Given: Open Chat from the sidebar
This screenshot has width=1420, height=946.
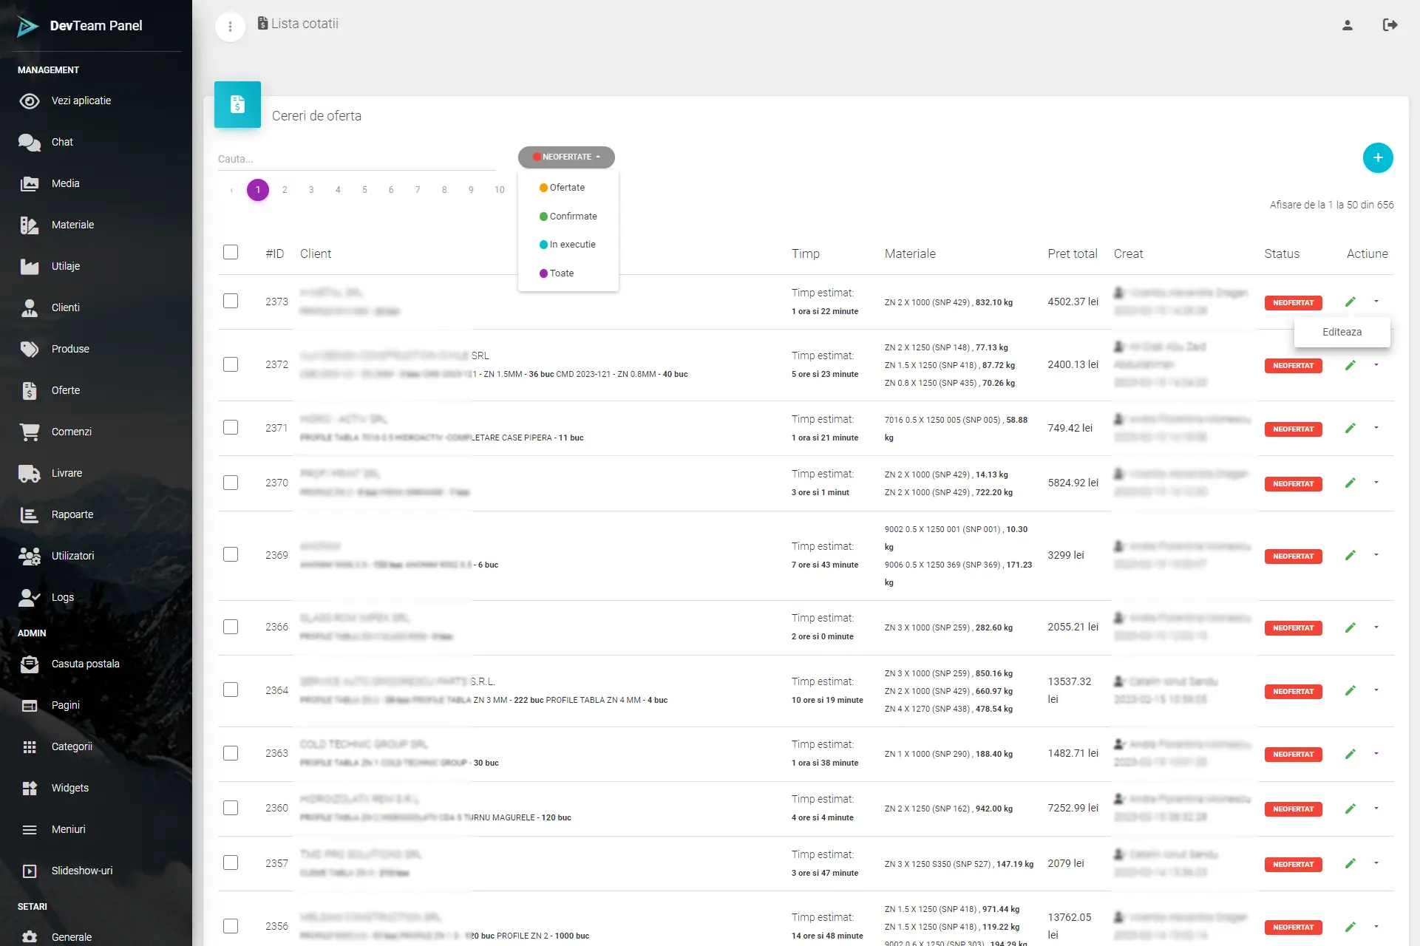Looking at the screenshot, I should [62, 142].
